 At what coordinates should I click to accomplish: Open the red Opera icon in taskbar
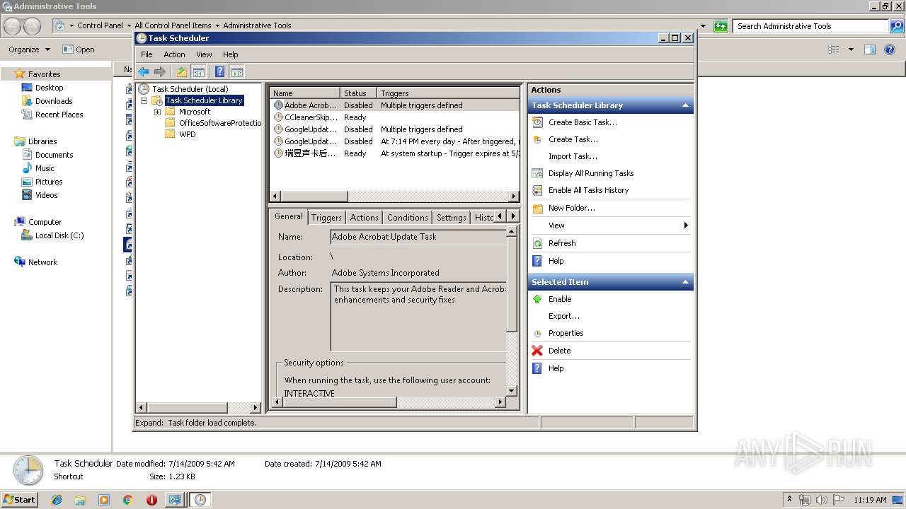click(151, 500)
